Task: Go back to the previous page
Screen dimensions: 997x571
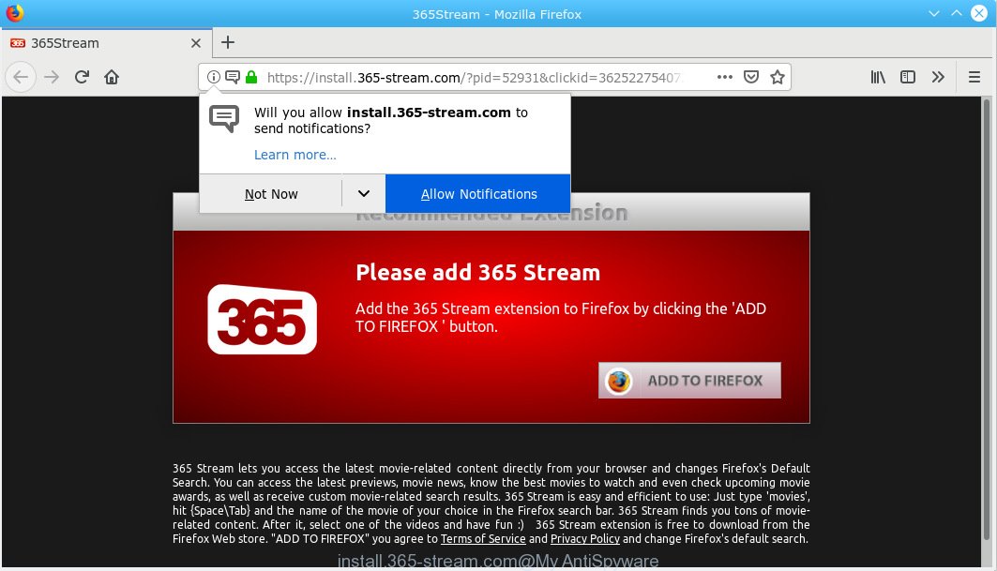Action: point(21,77)
